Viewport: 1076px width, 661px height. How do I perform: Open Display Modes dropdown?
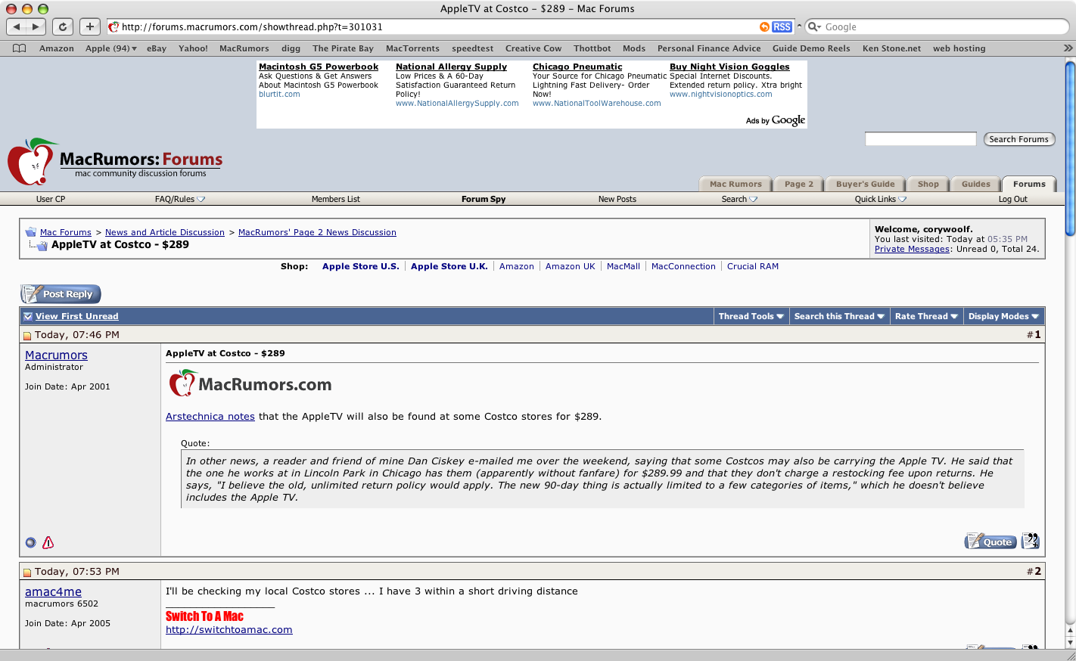point(1003,316)
